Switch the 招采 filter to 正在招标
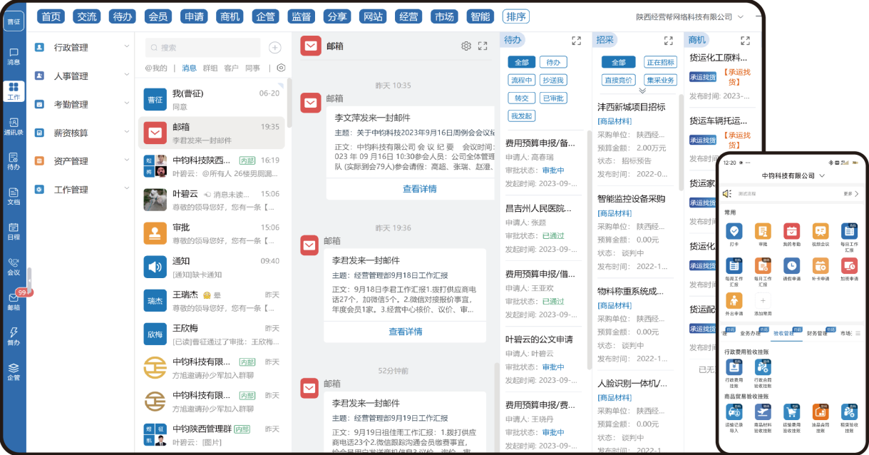 [x=662, y=62]
